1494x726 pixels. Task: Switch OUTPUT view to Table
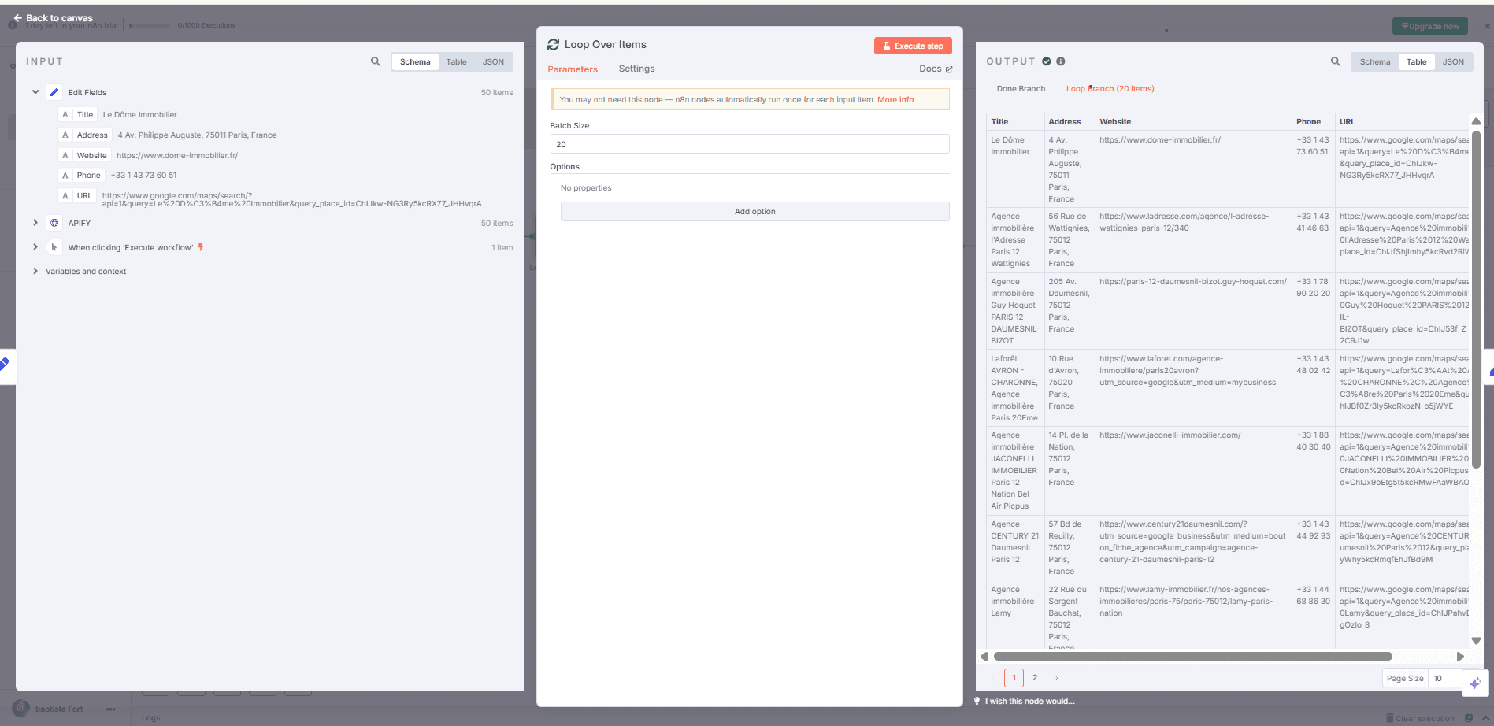click(1417, 61)
